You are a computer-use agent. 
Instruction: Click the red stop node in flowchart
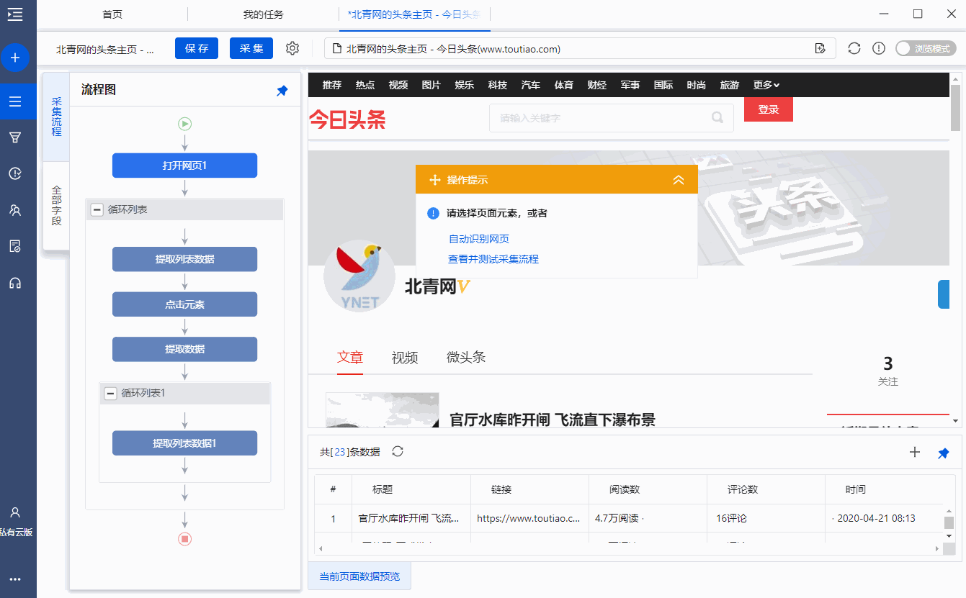(x=185, y=538)
